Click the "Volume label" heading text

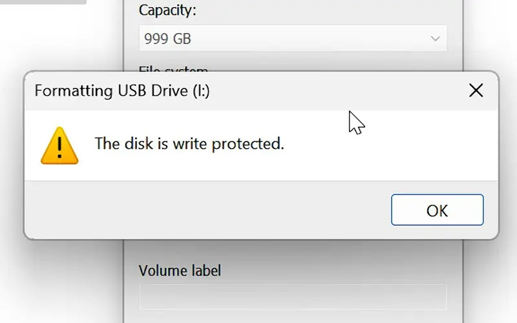pyautogui.click(x=180, y=270)
